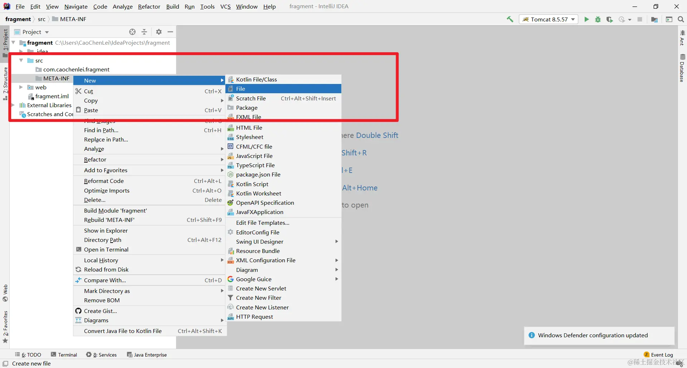Screen dimensions: 687x368
Task: Open the VCS menu in menu bar
Action: pyautogui.click(x=225, y=6)
